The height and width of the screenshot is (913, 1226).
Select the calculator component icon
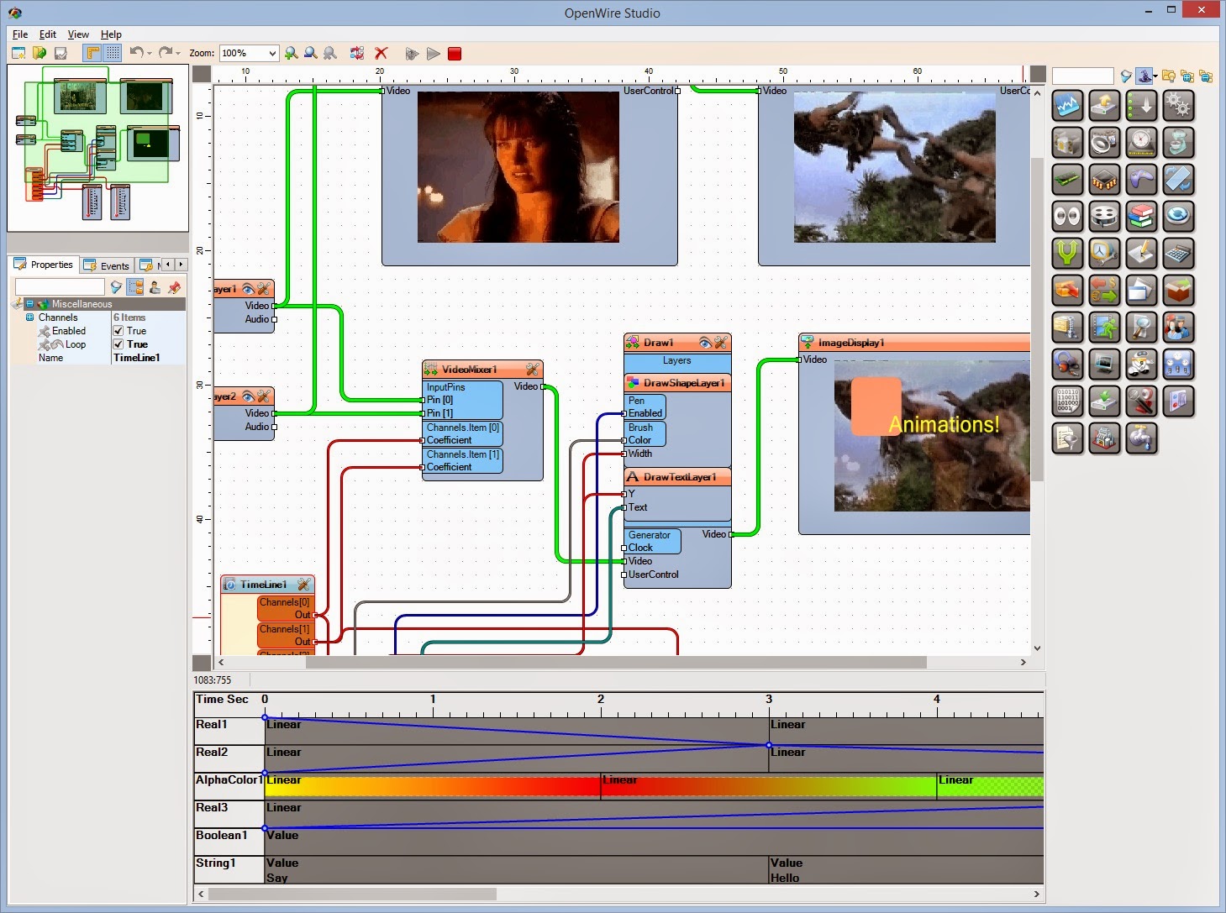click(1178, 253)
